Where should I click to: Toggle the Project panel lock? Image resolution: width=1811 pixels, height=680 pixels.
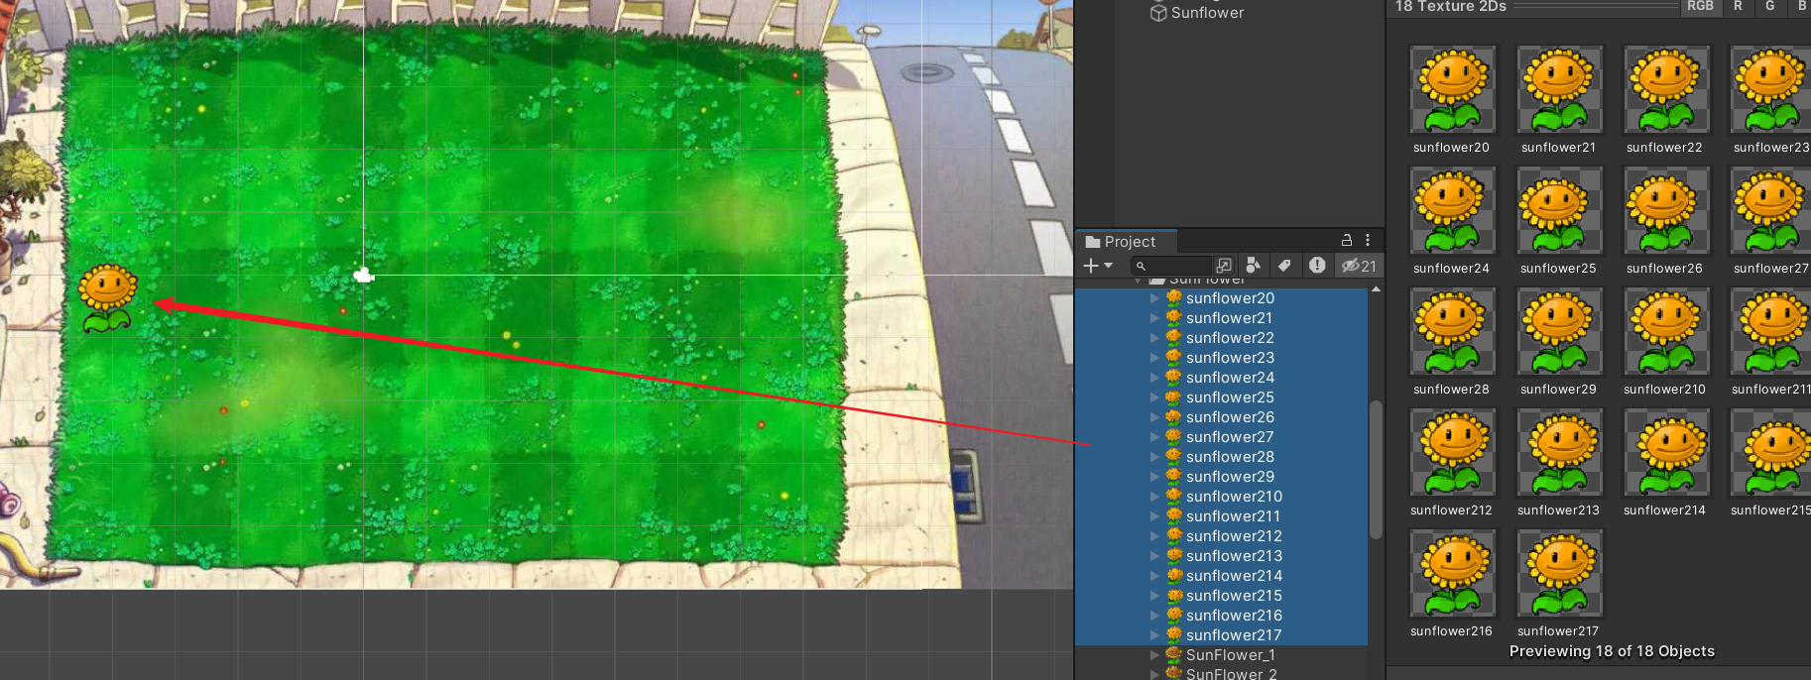(1347, 241)
